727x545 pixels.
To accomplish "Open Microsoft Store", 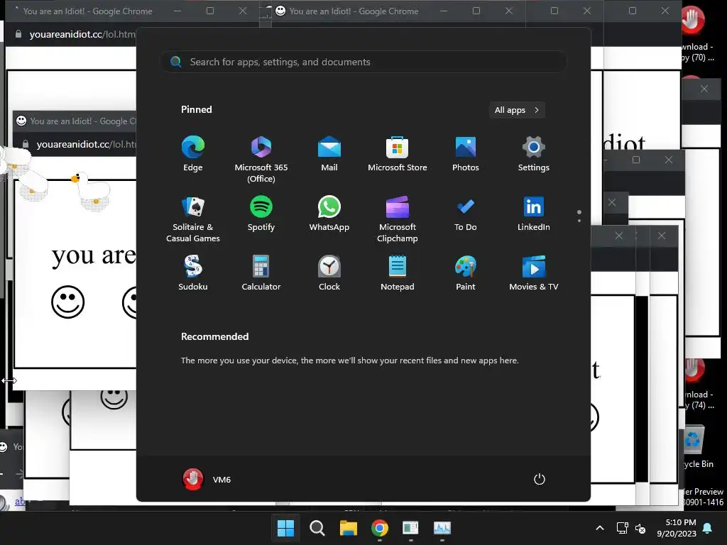I will click(398, 154).
